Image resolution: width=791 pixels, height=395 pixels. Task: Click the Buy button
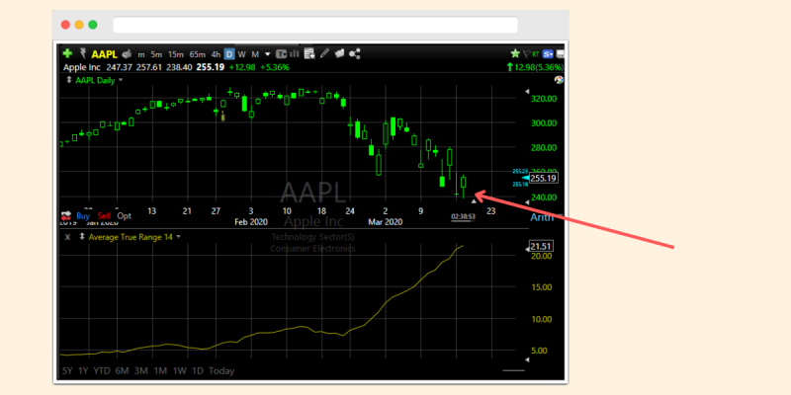83,215
